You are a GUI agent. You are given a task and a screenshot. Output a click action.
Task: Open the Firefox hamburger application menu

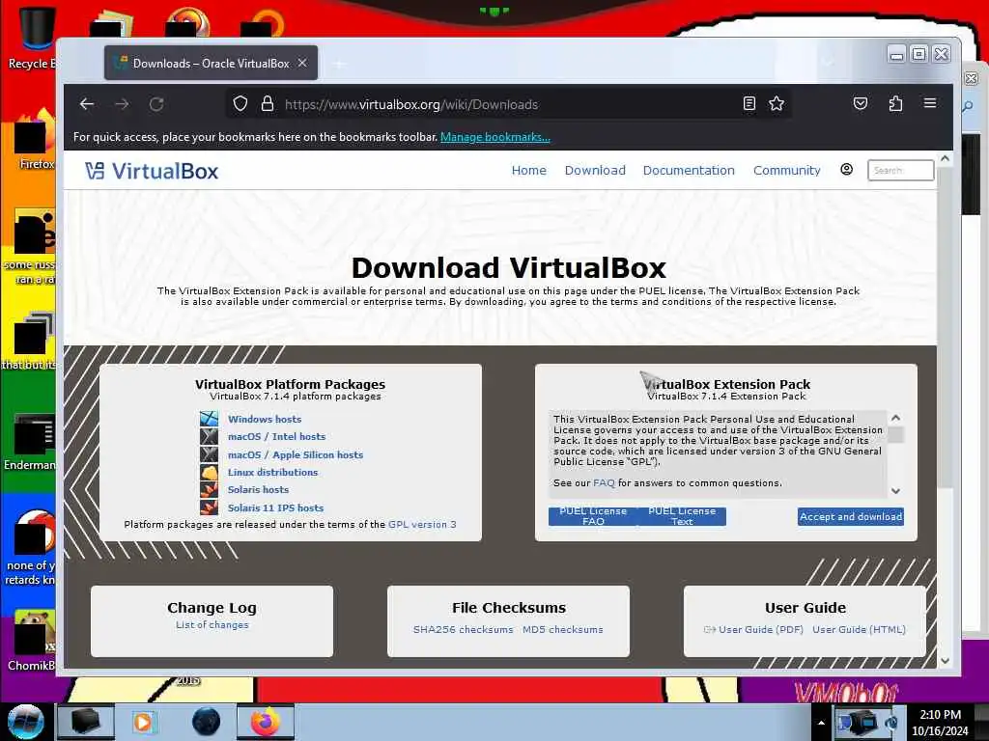tap(930, 102)
